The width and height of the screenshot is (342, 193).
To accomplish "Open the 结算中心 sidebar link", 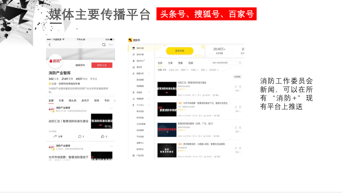I will click(140, 143).
